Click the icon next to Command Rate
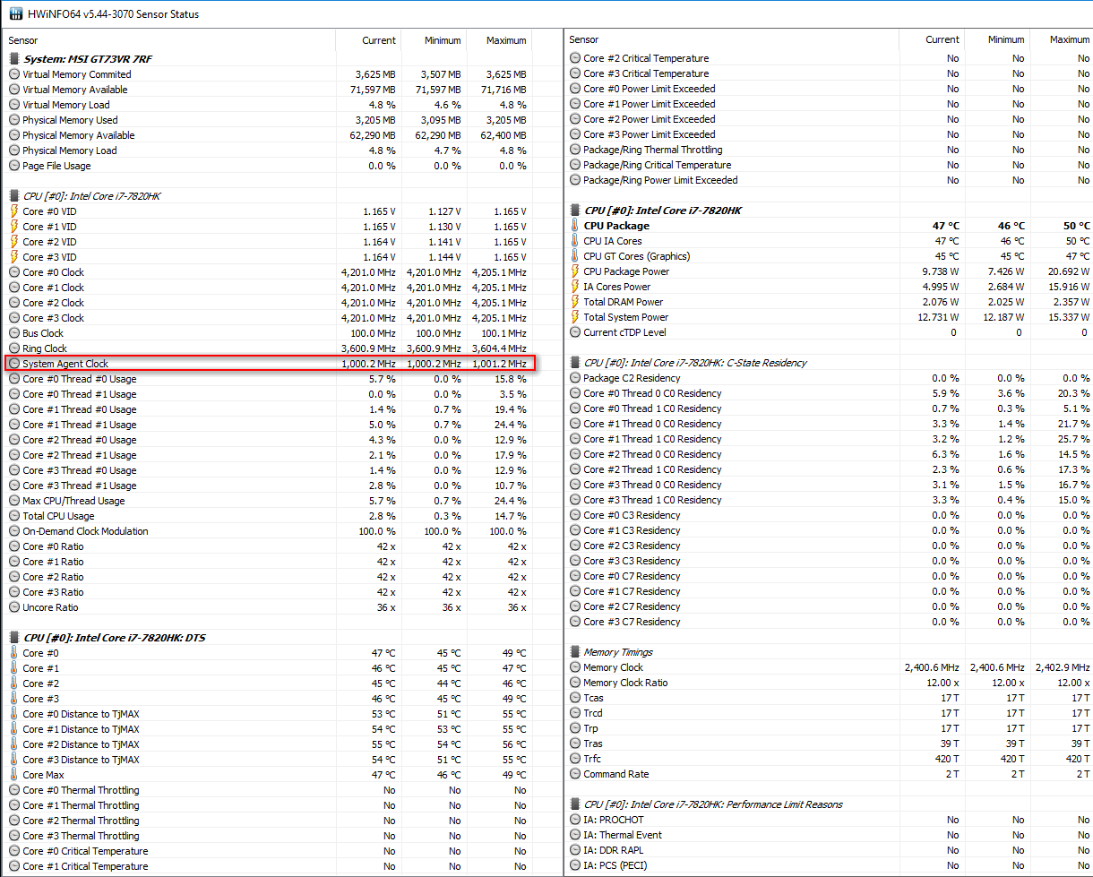This screenshot has width=1093, height=877. [x=575, y=774]
